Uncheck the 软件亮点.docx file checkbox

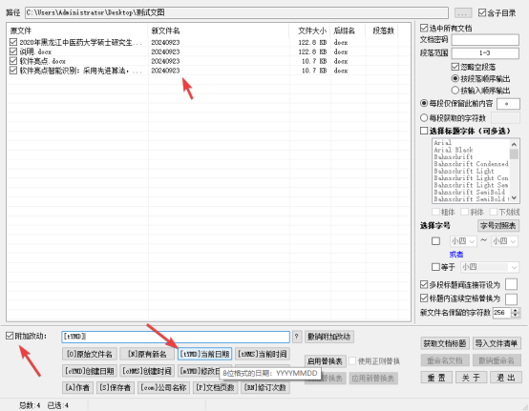pos(13,61)
